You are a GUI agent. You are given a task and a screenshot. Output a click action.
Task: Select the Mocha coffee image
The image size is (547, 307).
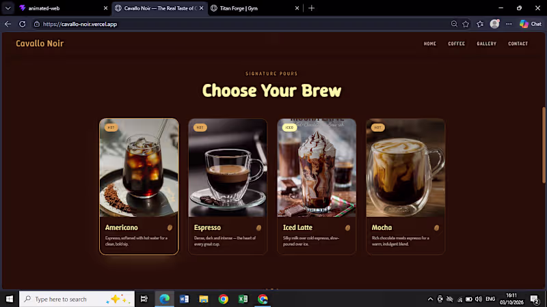click(405, 168)
